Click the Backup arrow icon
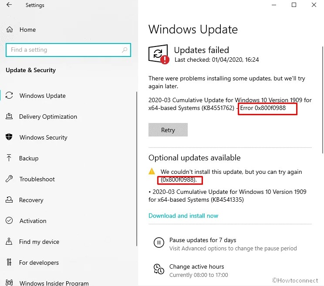 coord(9,158)
